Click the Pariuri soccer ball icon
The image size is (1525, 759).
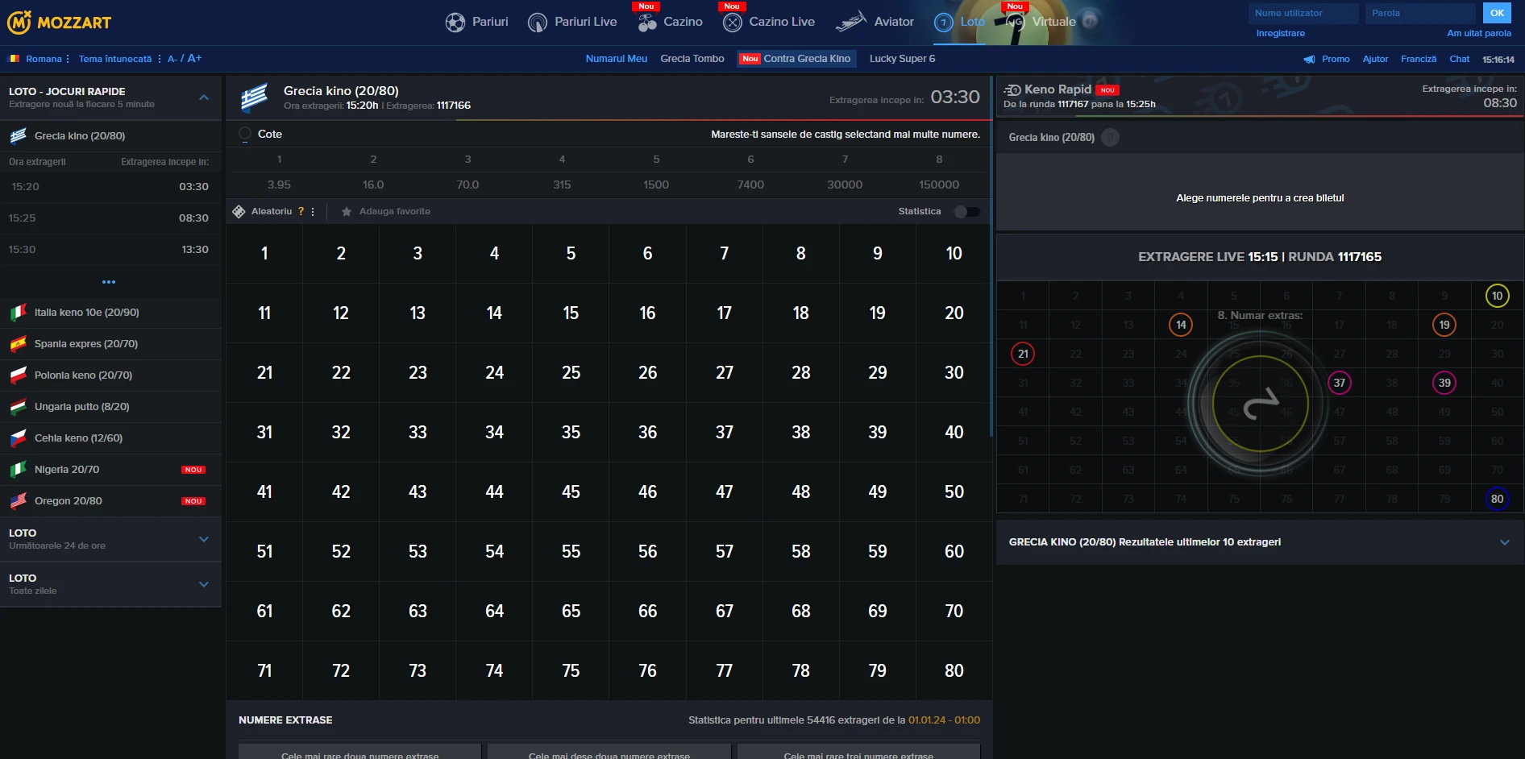pyautogui.click(x=455, y=23)
